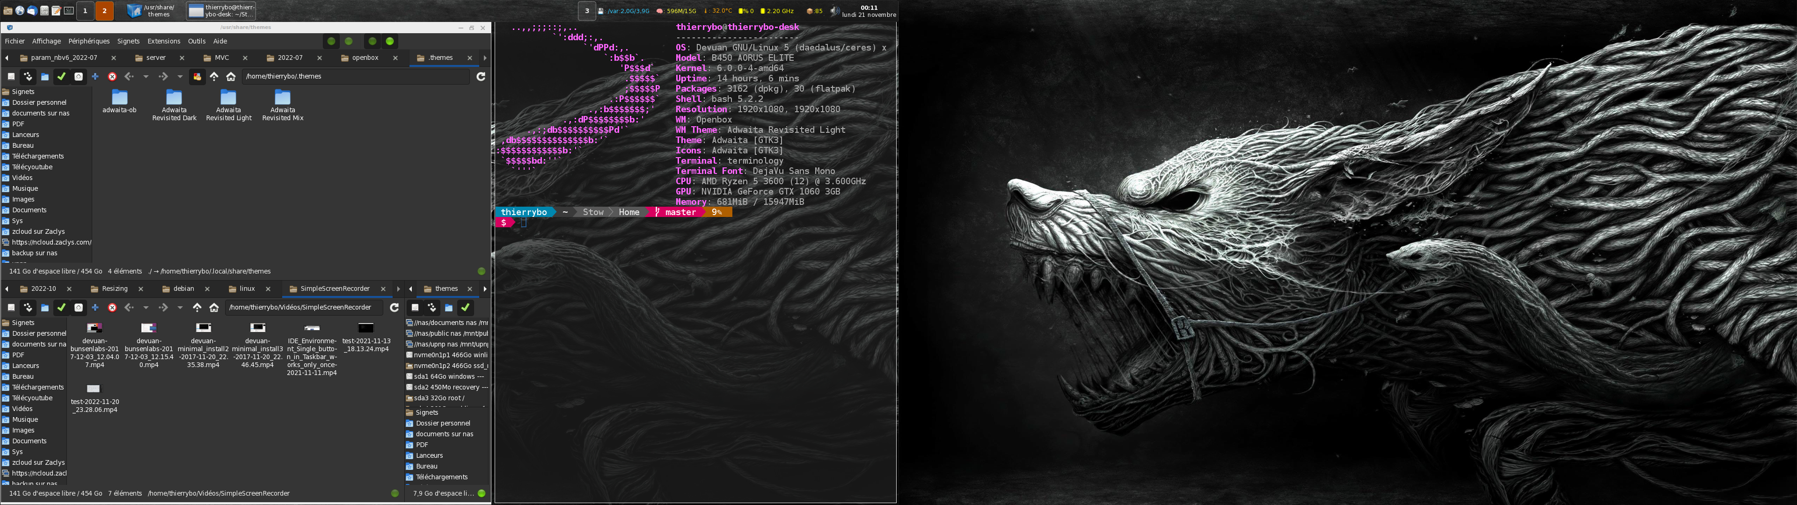Viewport: 1797px width, 505px height.
Task: Select the Adwaita Revisited Mix folder
Action: point(283,105)
